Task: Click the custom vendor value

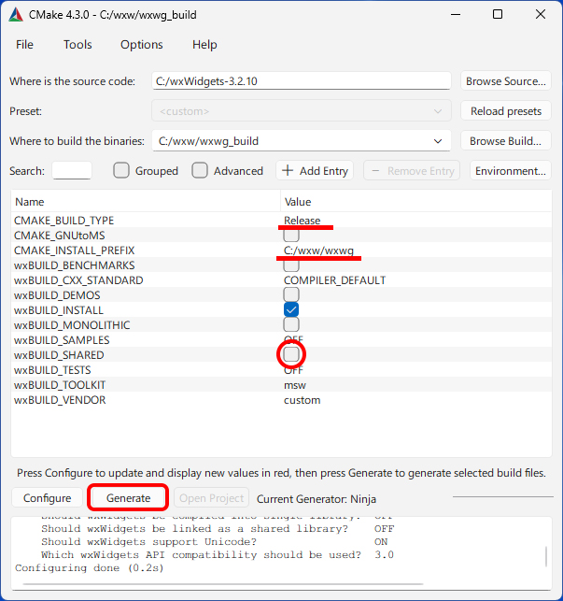Action: pyautogui.click(x=302, y=400)
